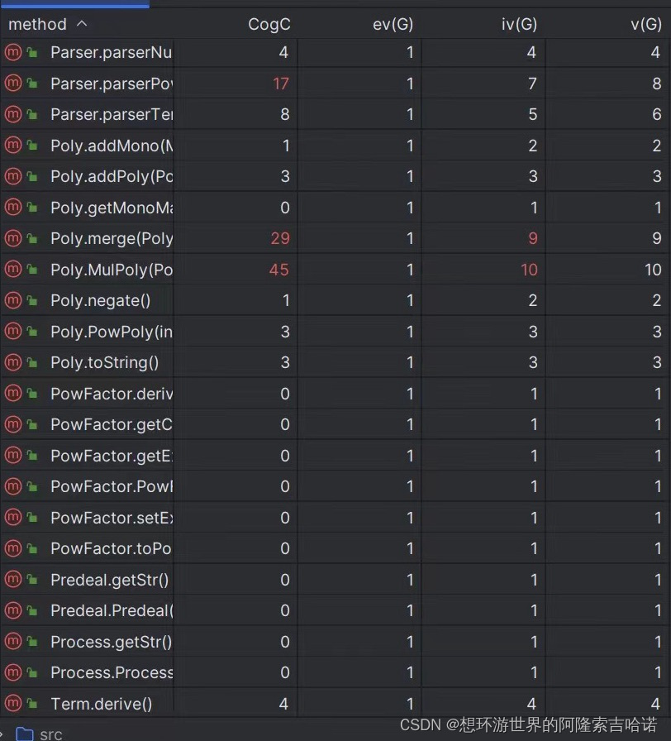Click red iv(G) value 9
The image size is (671, 741).
point(533,238)
